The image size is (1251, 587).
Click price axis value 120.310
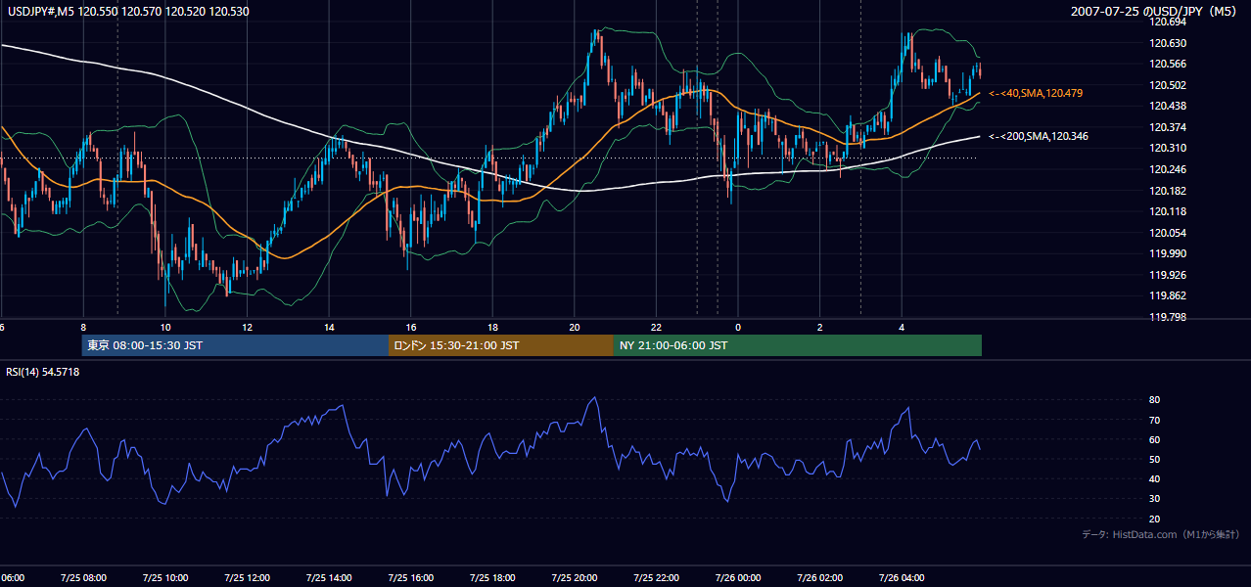point(1168,148)
